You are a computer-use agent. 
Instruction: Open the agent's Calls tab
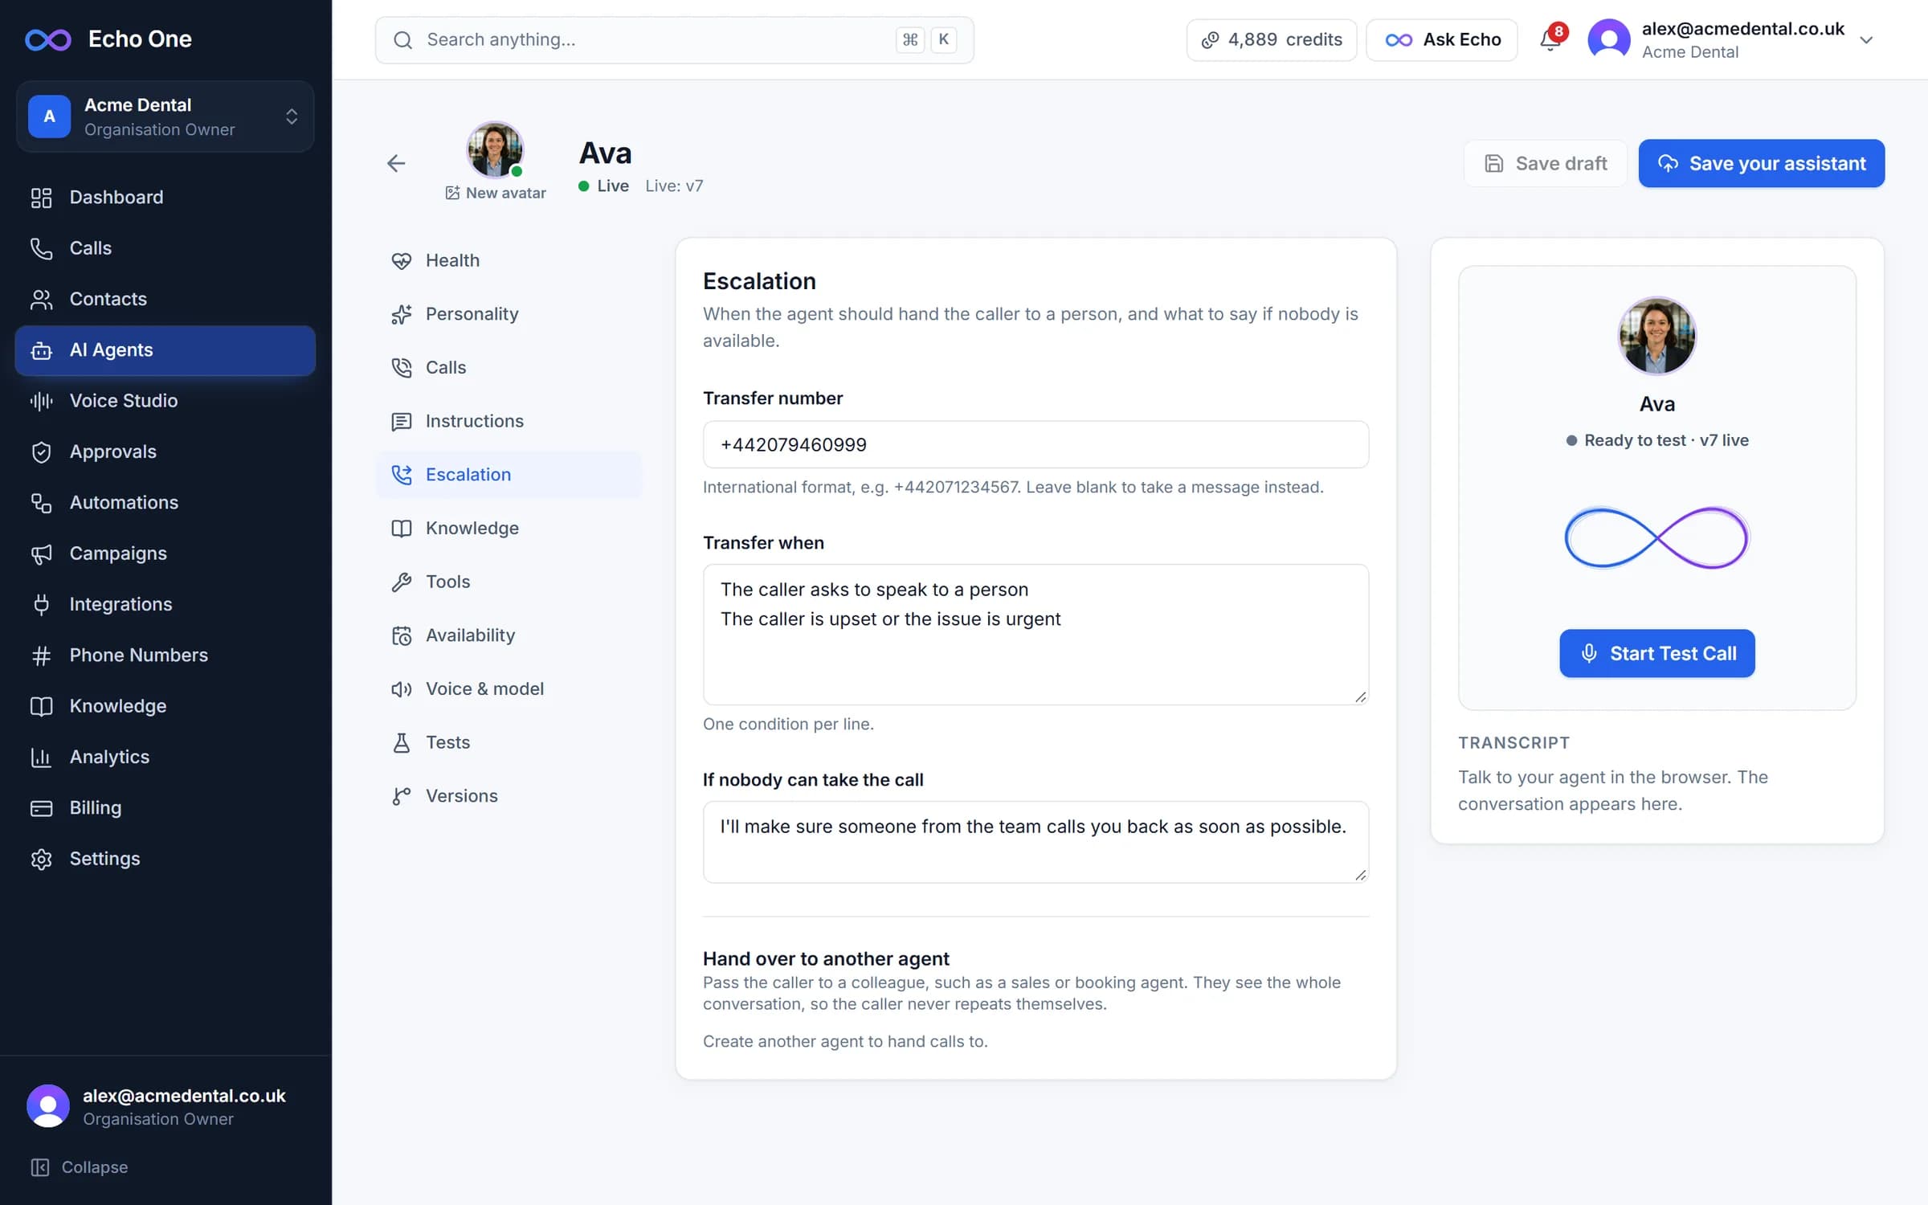pyautogui.click(x=509, y=367)
